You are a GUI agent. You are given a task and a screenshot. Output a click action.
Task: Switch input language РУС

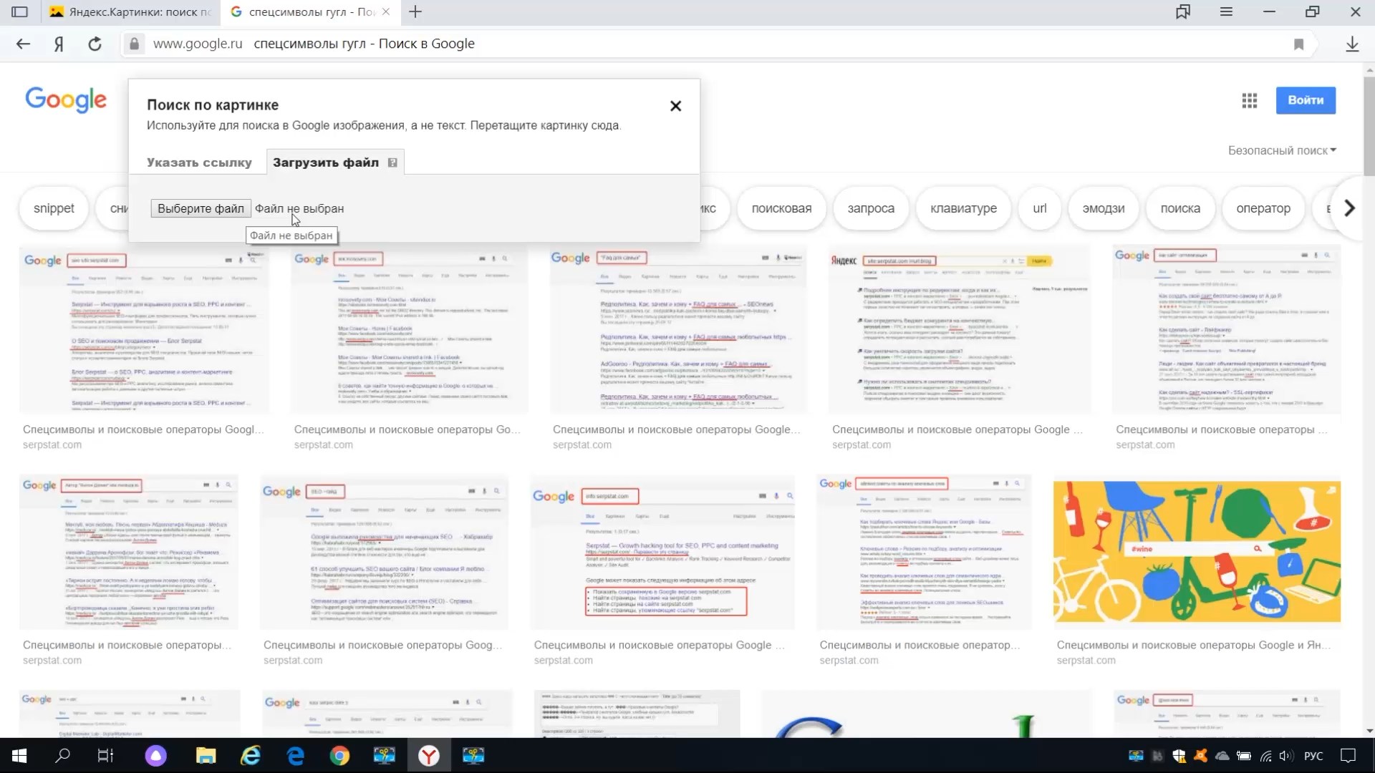point(1313,756)
